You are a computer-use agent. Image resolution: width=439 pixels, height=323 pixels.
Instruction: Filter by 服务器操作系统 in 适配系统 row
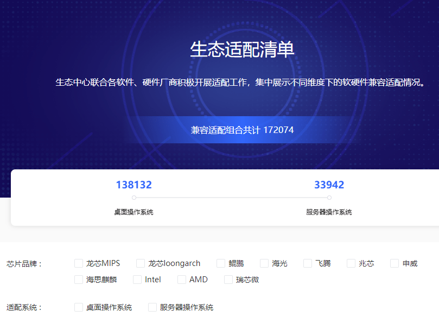click(152, 307)
